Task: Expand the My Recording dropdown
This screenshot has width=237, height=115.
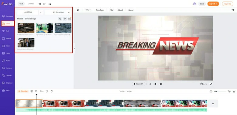Action: pyautogui.click(x=58, y=12)
